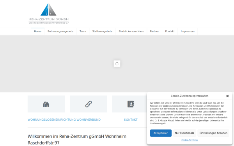
Task: Click the house icon tile
Action: (x=46, y=104)
